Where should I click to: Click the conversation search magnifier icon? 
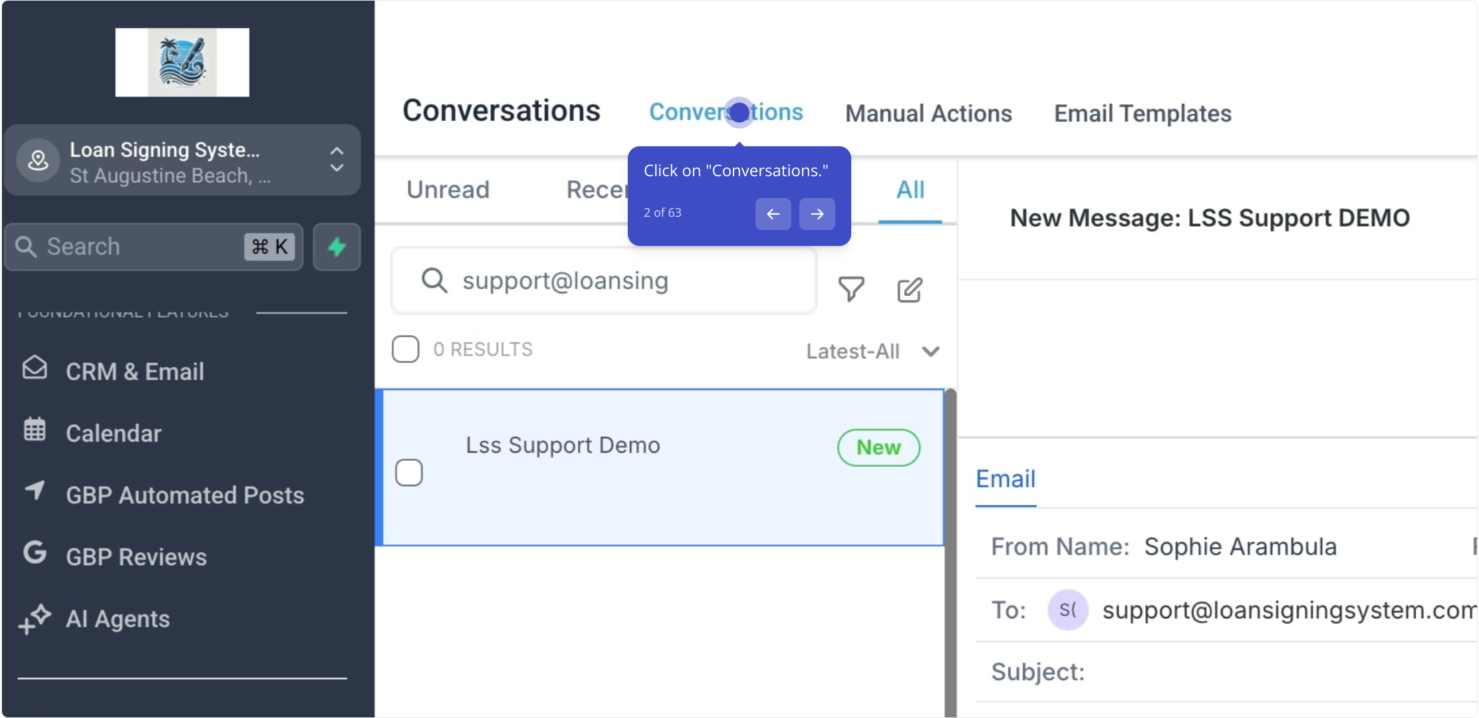434,281
